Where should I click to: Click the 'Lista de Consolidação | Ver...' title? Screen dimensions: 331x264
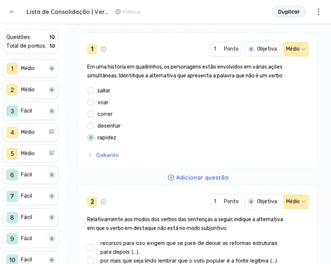click(67, 12)
